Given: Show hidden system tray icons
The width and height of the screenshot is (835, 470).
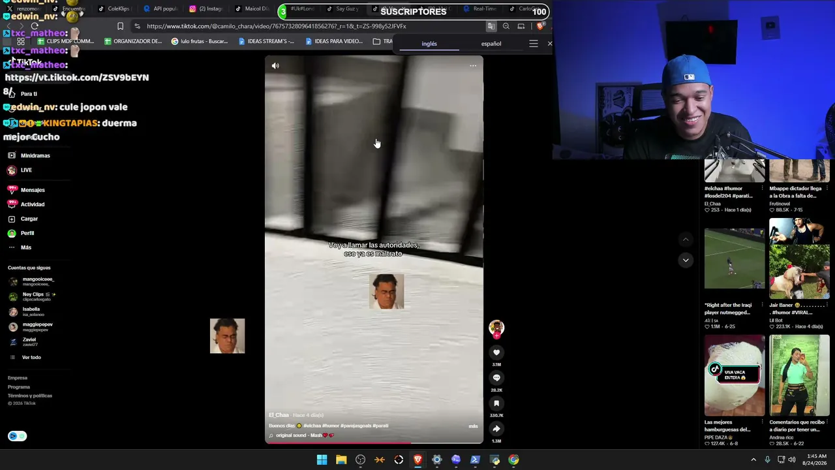Looking at the screenshot, I should coord(753,460).
